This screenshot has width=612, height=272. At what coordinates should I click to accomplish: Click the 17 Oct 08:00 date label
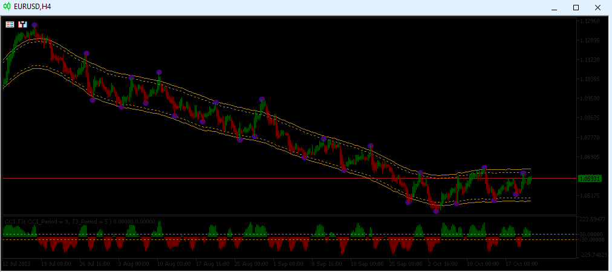(521, 264)
